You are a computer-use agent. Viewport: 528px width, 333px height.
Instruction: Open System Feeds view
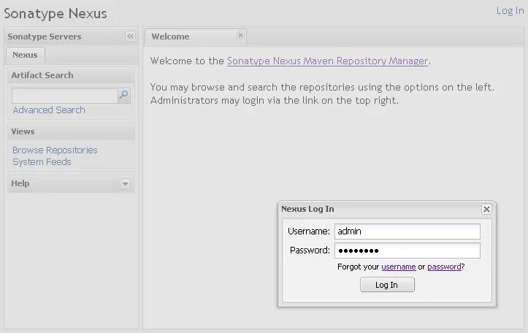(x=42, y=162)
